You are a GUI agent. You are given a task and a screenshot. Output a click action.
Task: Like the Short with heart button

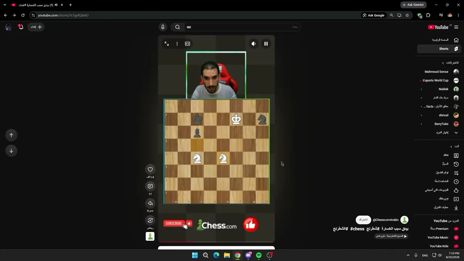pos(150,169)
